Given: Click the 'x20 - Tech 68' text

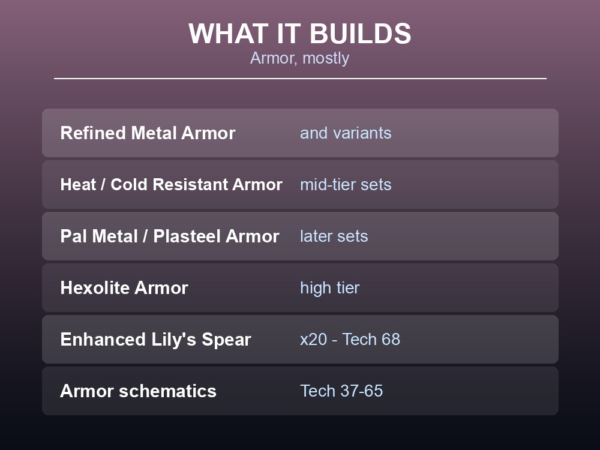Looking at the screenshot, I should click(350, 340).
